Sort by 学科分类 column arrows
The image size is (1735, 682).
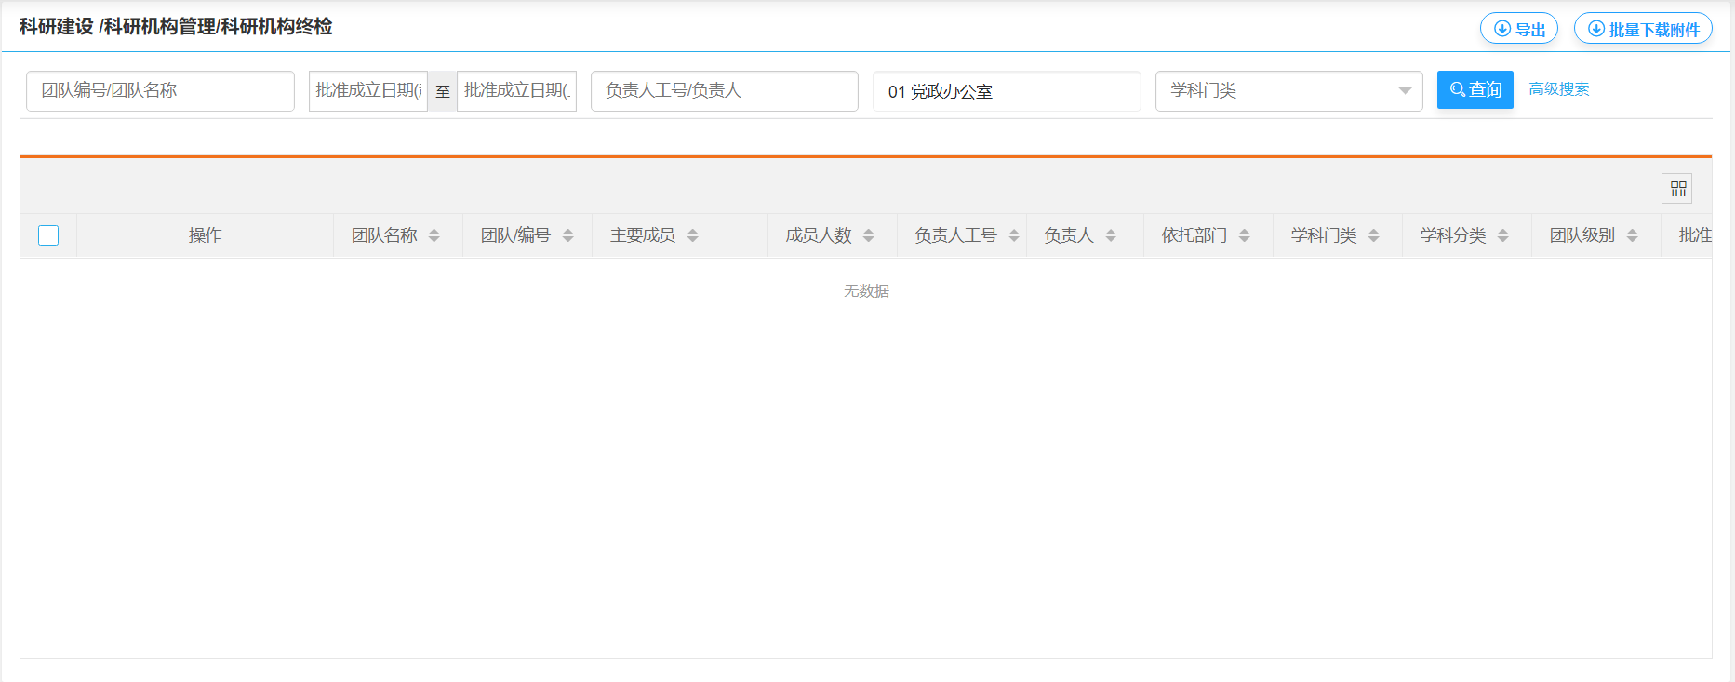[x=1502, y=236]
